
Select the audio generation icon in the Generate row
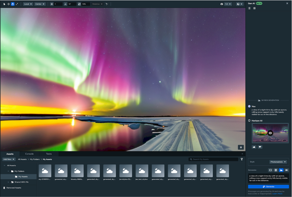click(286, 170)
